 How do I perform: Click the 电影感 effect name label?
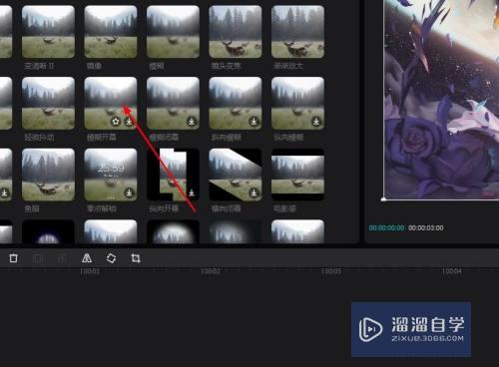(x=284, y=208)
